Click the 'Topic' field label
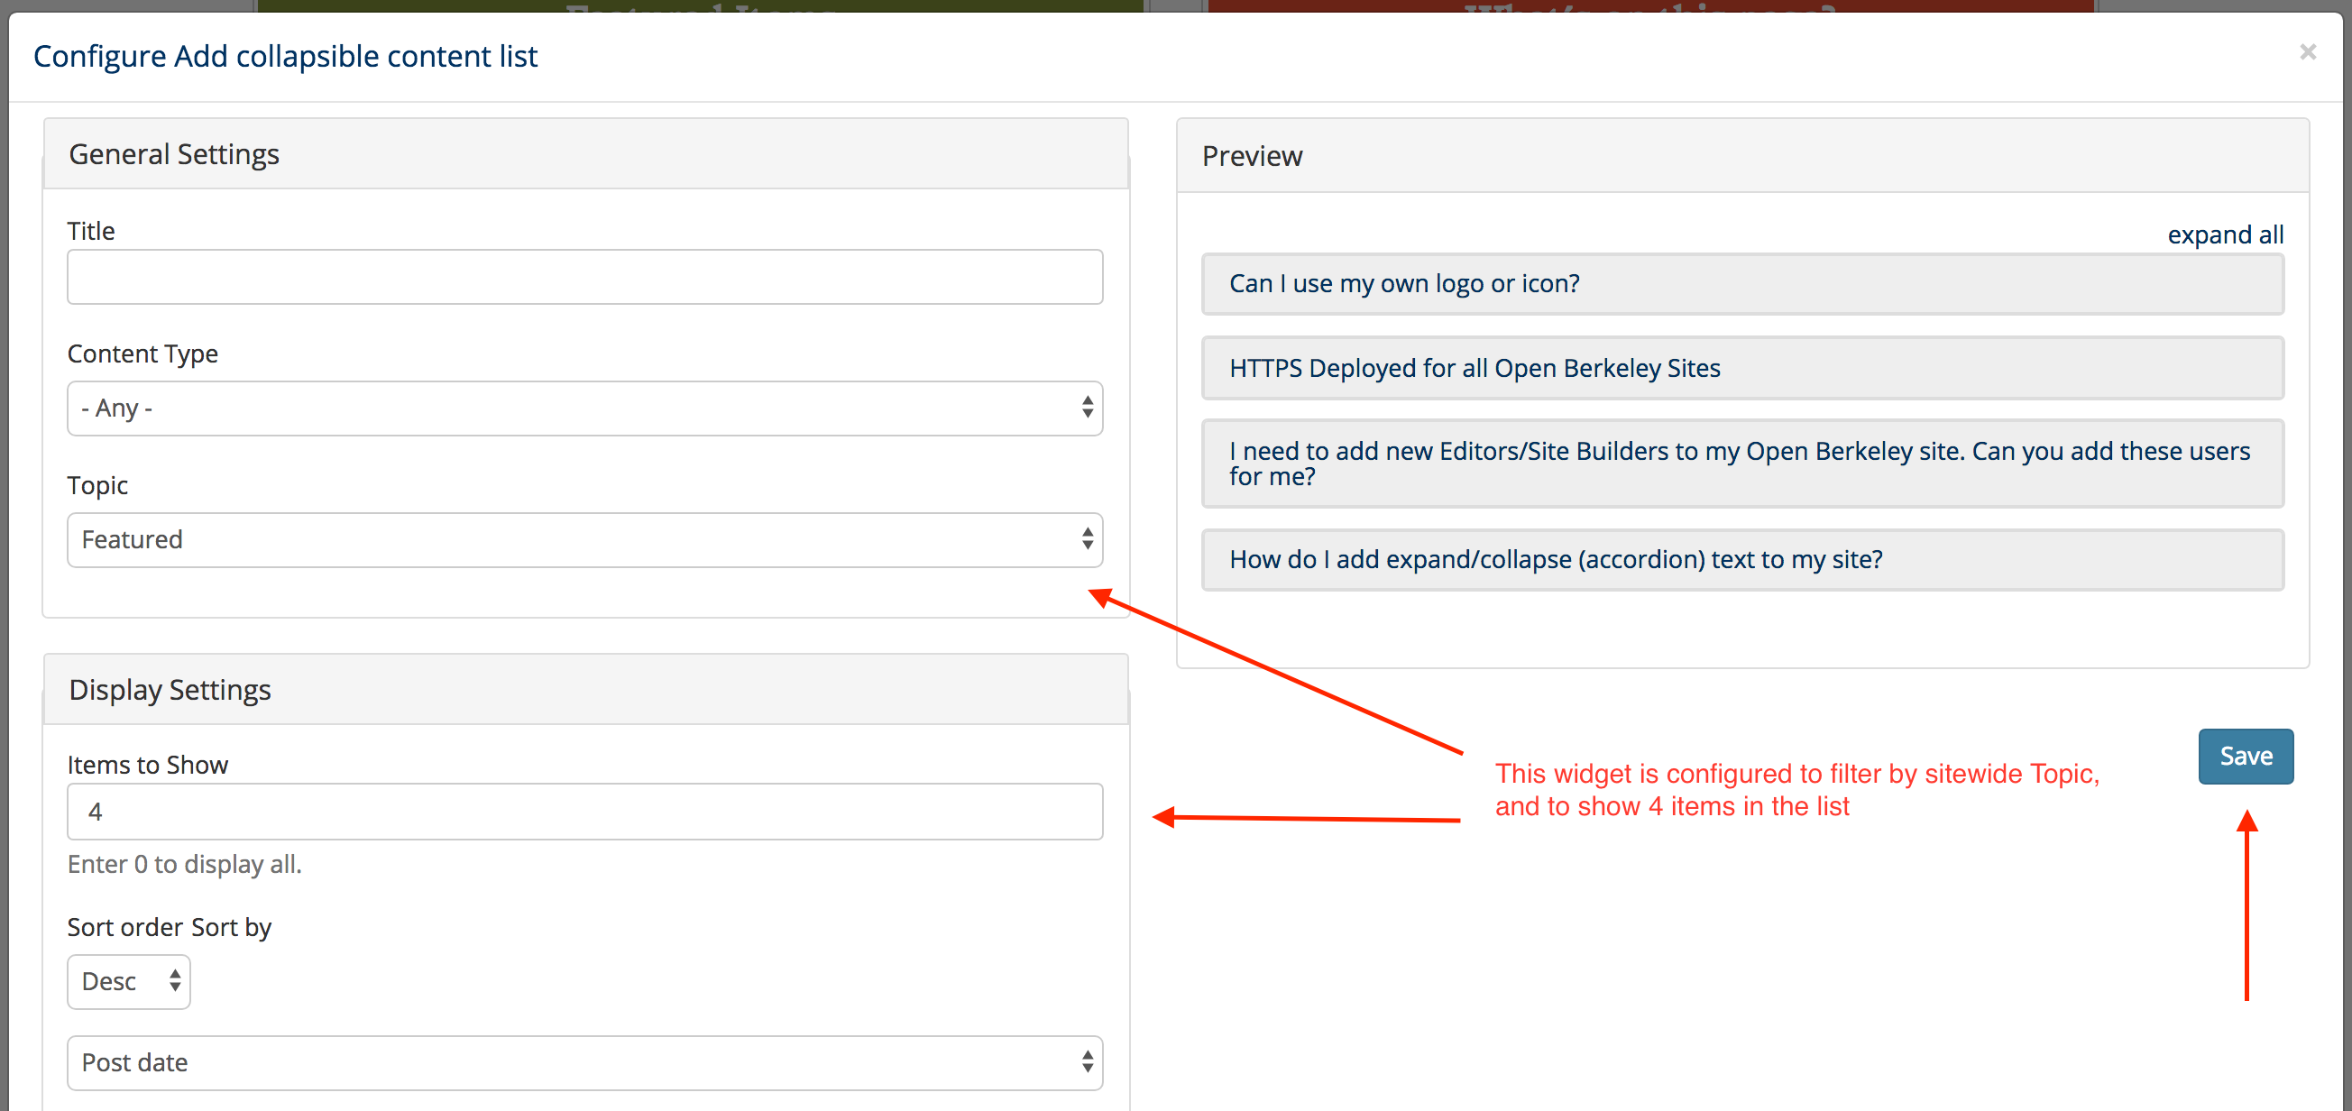This screenshot has height=1111, width=2352. coord(97,485)
